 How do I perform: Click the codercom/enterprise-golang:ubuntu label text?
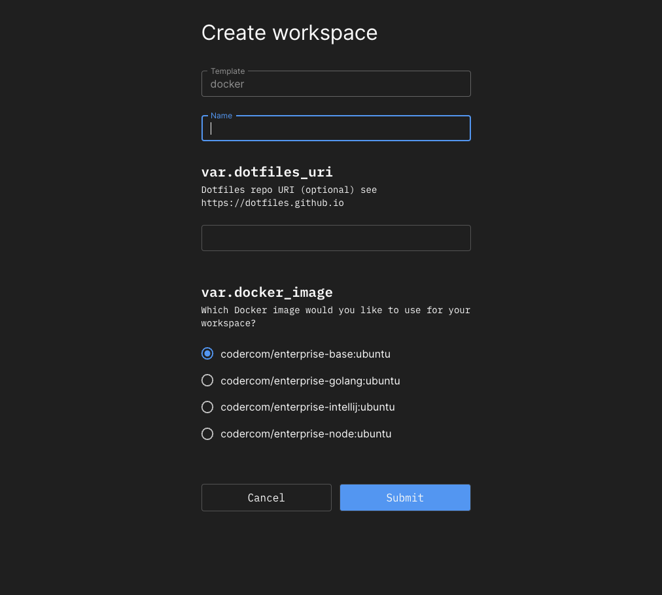tap(310, 381)
